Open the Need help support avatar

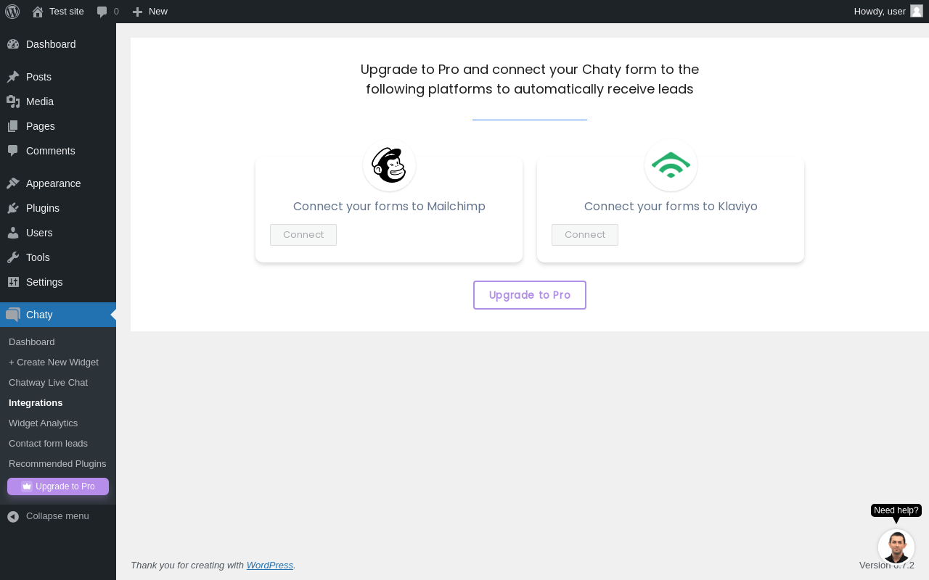coord(896,547)
